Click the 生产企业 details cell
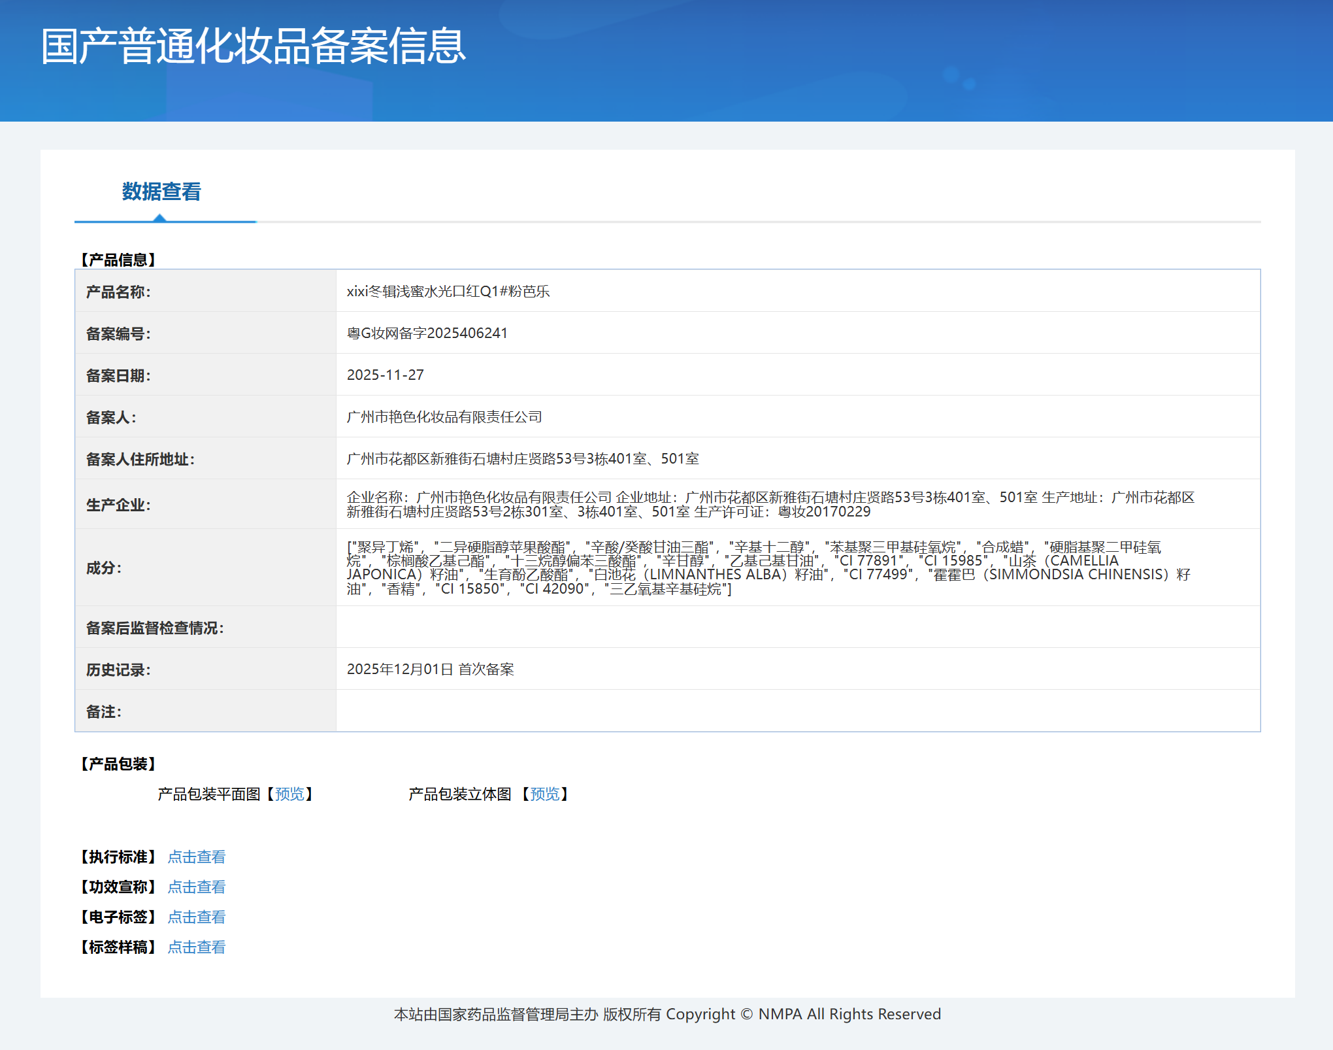The width and height of the screenshot is (1333, 1050). pyautogui.click(x=798, y=504)
